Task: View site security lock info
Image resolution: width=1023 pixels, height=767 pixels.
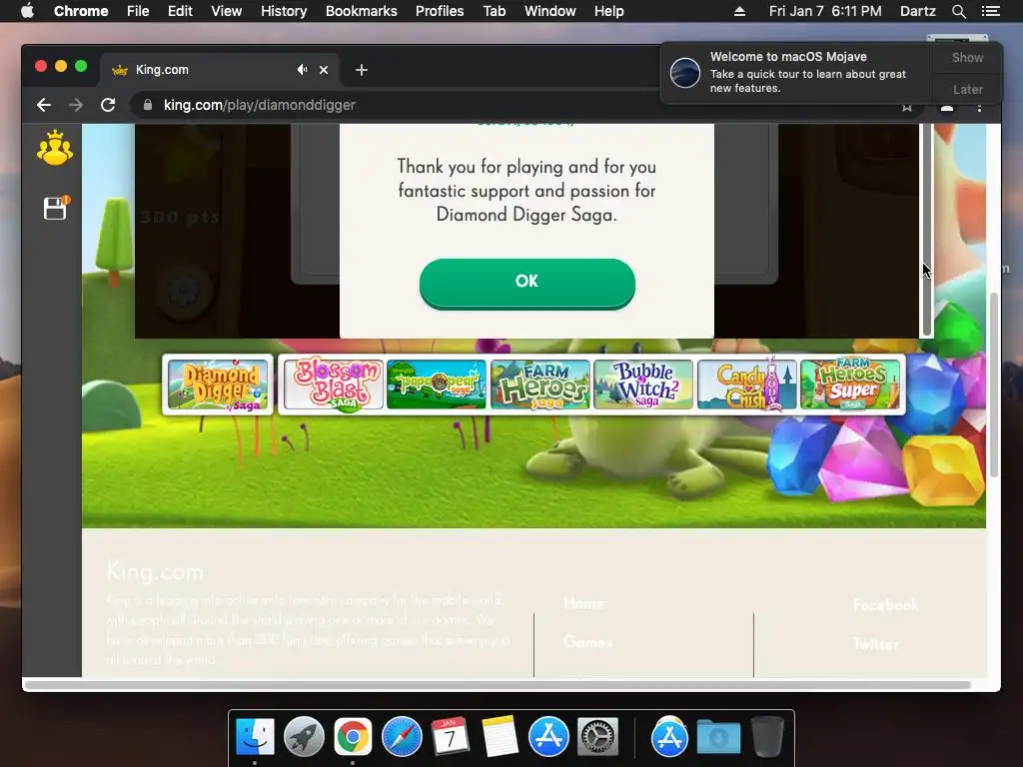Action: pyautogui.click(x=148, y=105)
